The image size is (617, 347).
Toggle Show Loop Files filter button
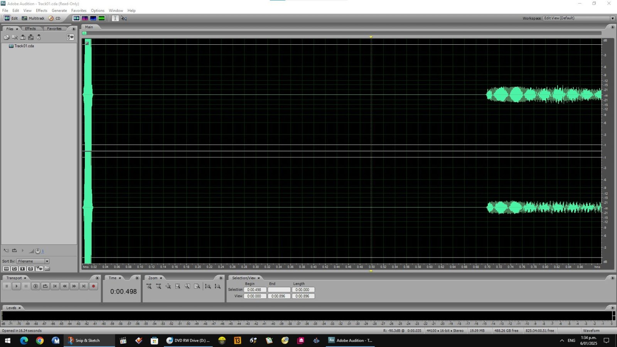(x=14, y=269)
